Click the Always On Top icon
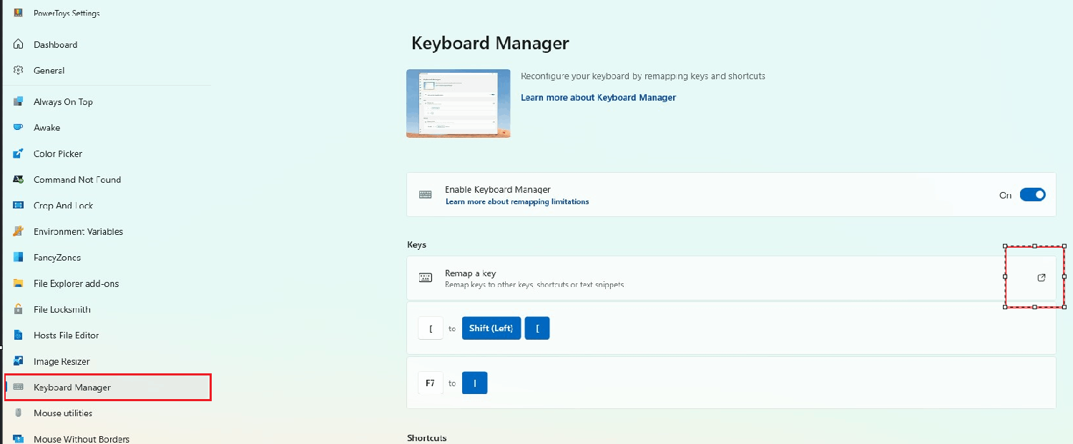This screenshot has width=1073, height=444. (19, 101)
